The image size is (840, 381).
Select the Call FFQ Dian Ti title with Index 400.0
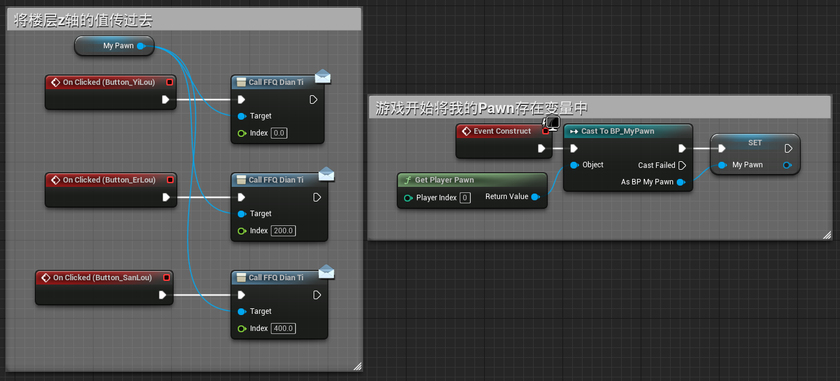276,277
